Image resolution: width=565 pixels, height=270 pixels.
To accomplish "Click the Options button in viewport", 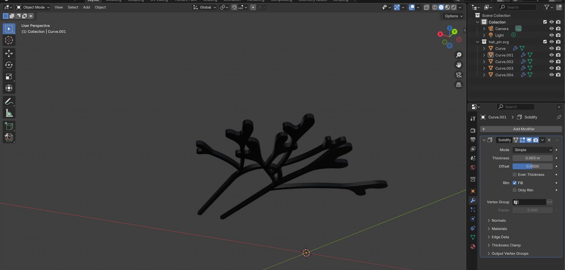I will click(x=453, y=16).
